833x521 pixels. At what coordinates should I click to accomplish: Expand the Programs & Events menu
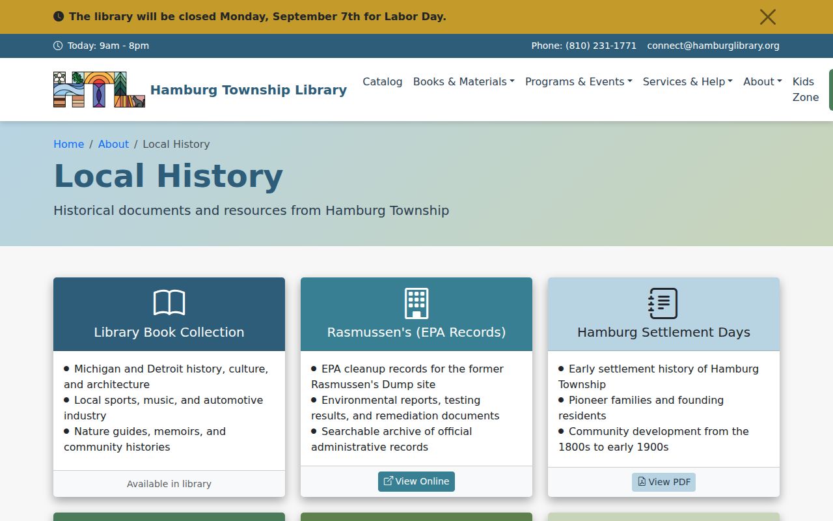coord(579,81)
